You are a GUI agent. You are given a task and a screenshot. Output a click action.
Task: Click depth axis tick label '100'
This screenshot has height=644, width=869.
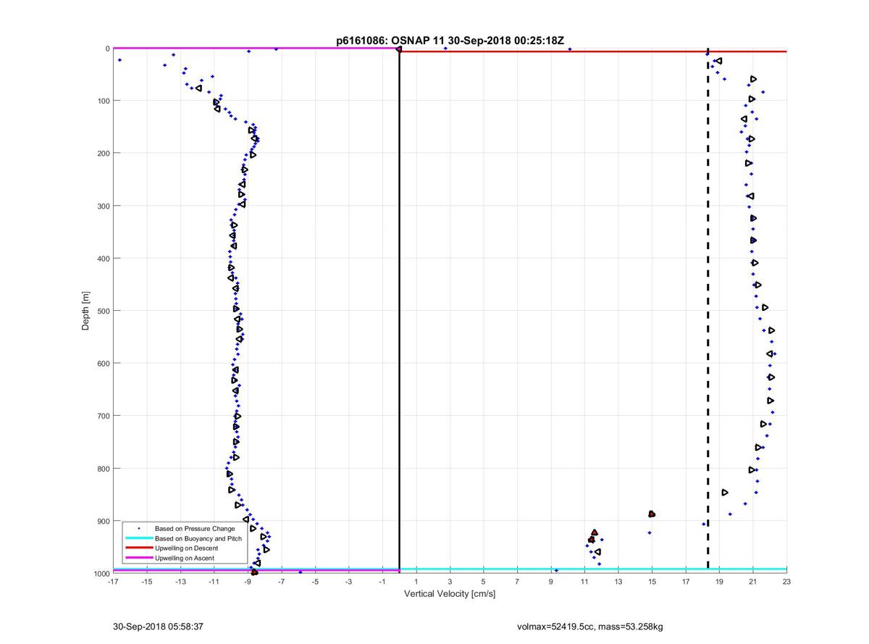point(103,101)
